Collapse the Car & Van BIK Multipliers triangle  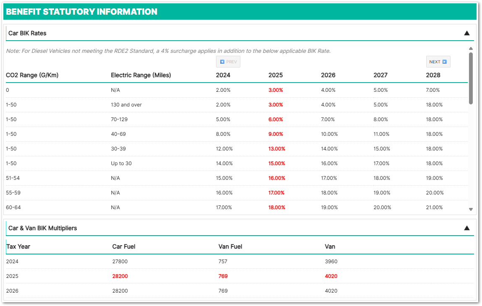point(466,228)
